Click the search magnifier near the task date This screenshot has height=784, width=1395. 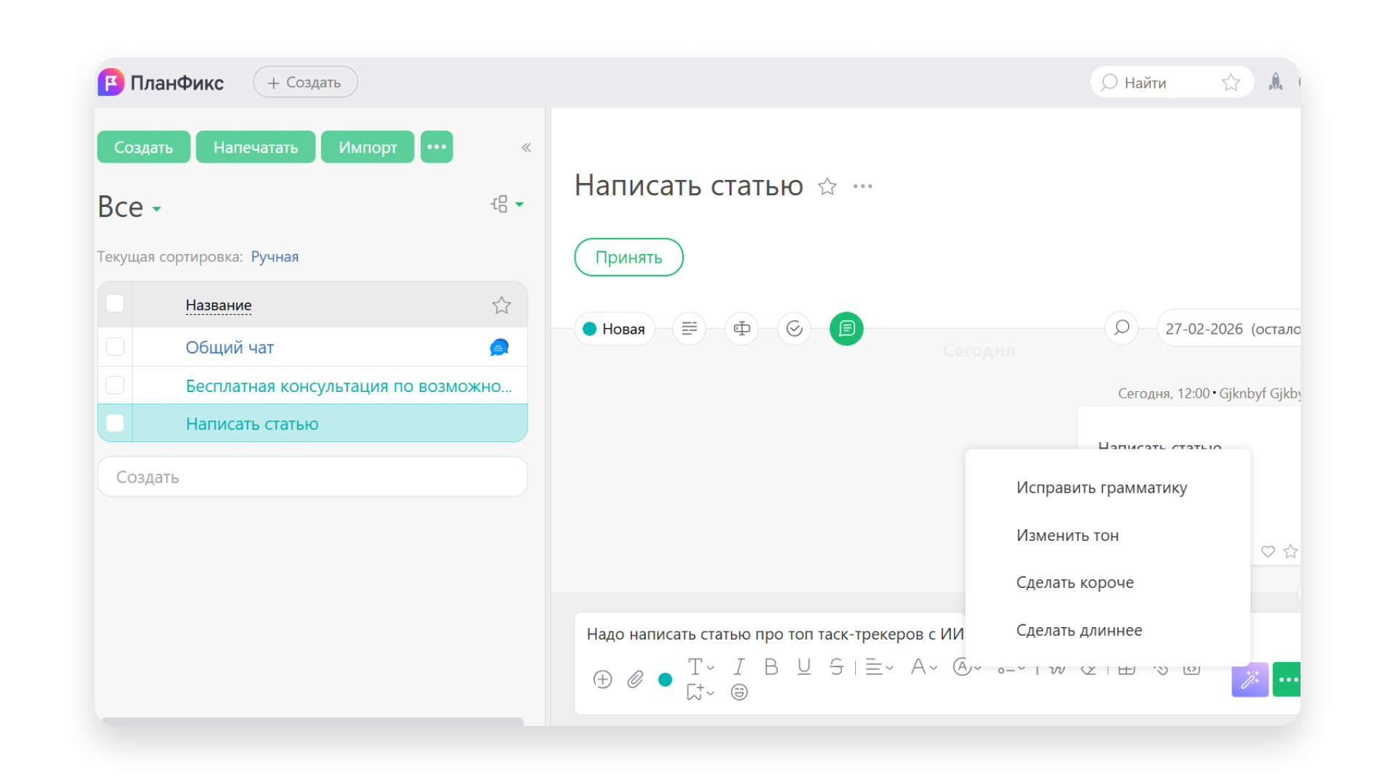click(x=1121, y=328)
